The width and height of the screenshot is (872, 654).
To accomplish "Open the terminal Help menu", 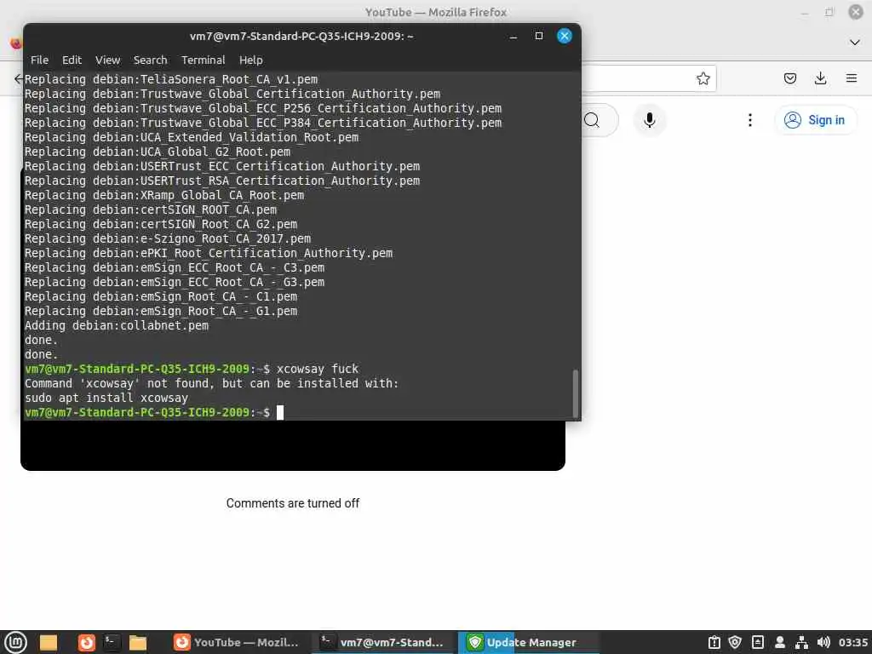I will (x=251, y=60).
